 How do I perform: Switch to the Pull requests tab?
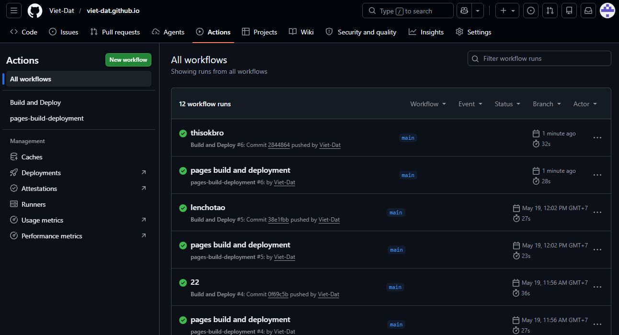[115, 32]
